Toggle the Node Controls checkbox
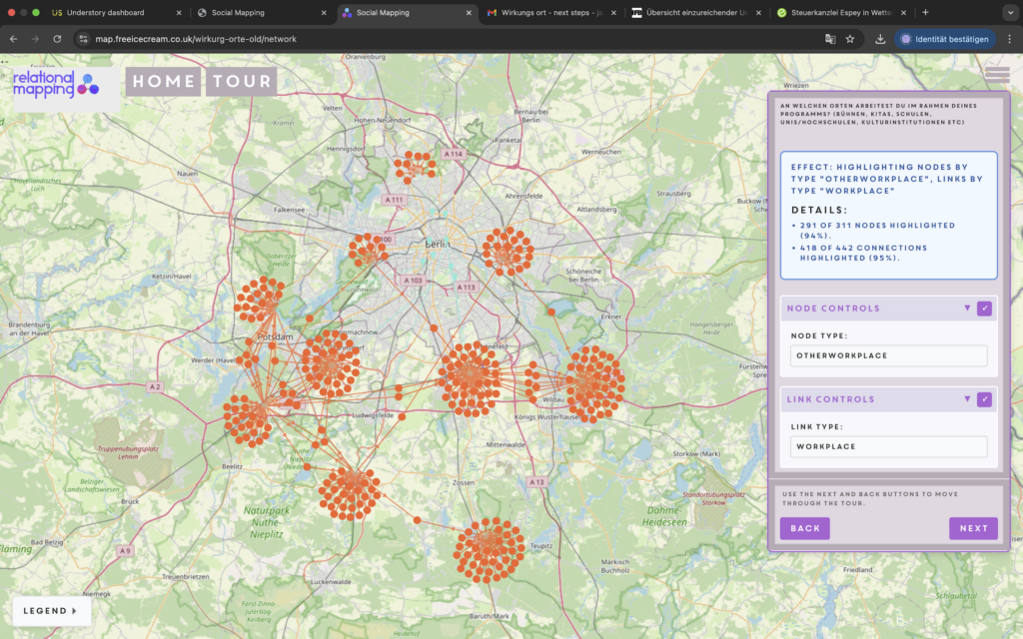Viewport: 1023px width, 639px height. tap(984, 309)
